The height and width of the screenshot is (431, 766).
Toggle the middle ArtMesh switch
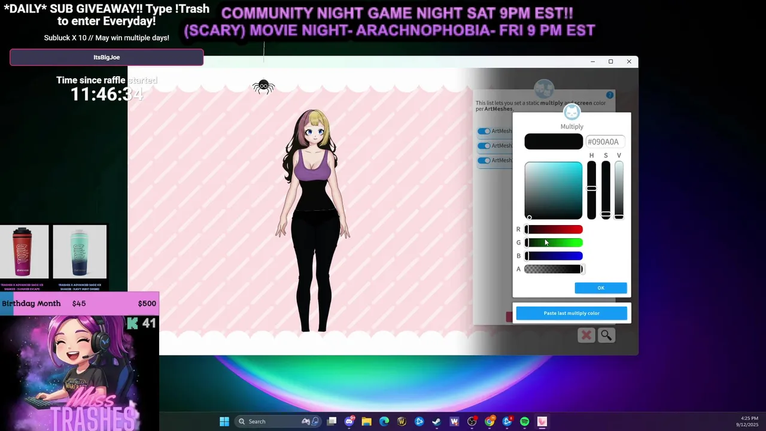click(x=484, y=145)
